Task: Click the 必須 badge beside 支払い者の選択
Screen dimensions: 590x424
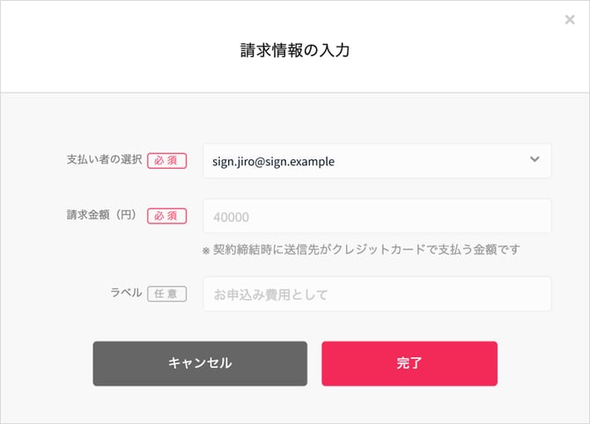Action: click(166, 162)
